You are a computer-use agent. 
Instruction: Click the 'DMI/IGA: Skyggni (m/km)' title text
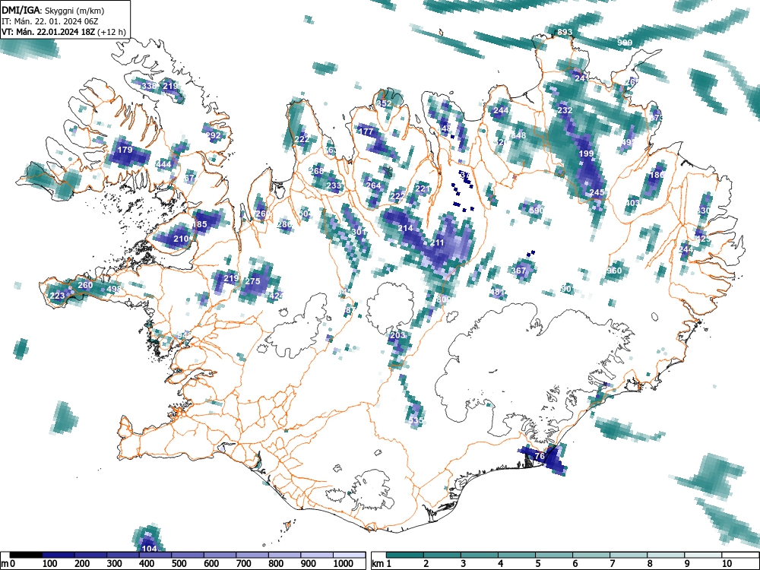(53, 10)
